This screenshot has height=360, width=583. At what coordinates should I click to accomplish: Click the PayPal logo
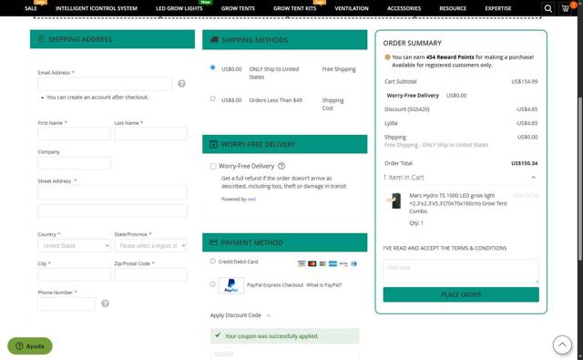click(230, 285)
